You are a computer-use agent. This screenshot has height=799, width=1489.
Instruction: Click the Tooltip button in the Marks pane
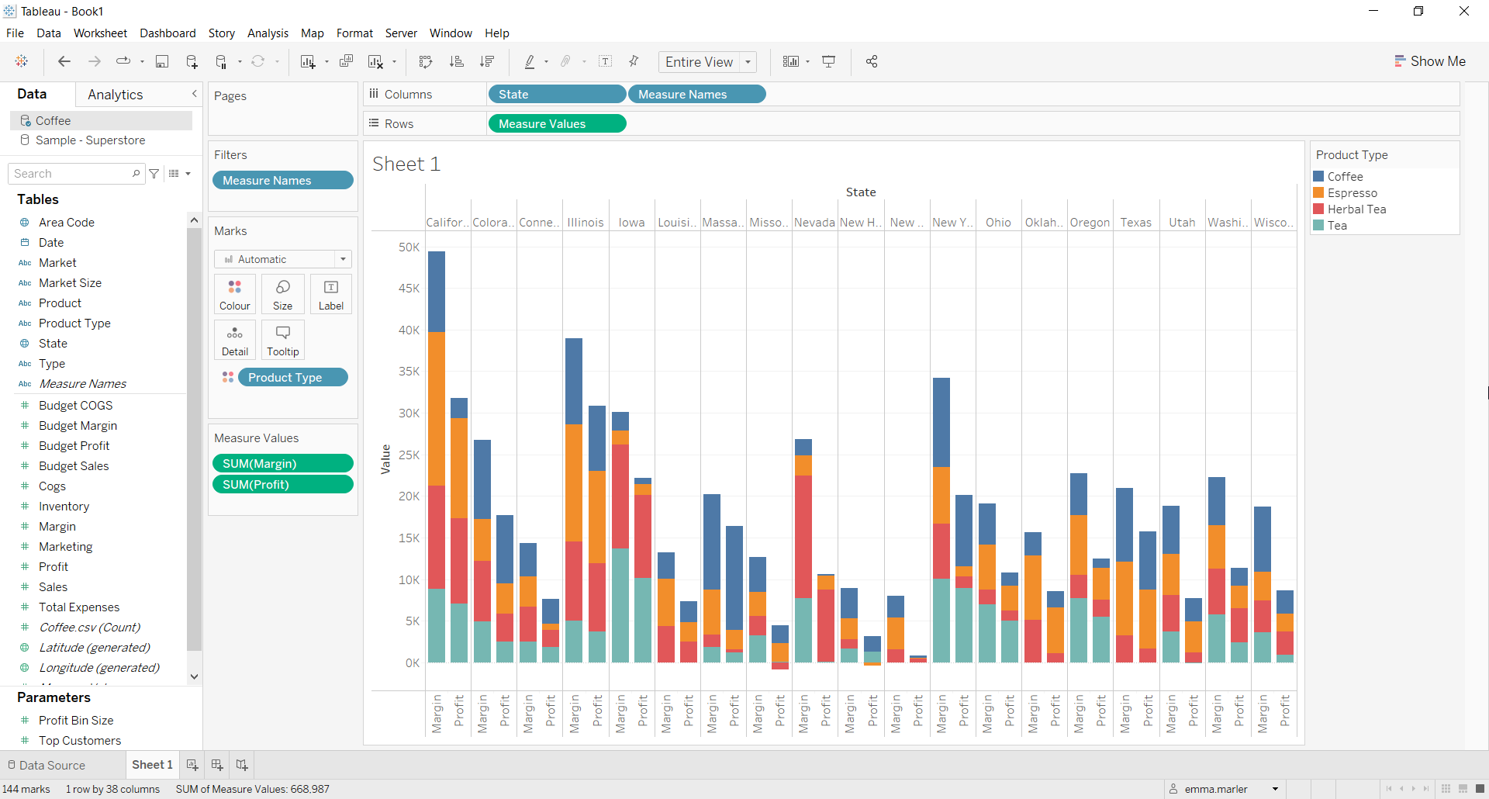pyautogui.click(x=282, y=340)
